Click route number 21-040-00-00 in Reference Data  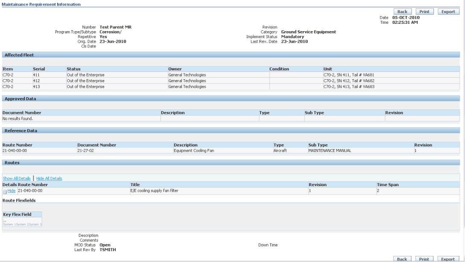(x=15, y=150)
